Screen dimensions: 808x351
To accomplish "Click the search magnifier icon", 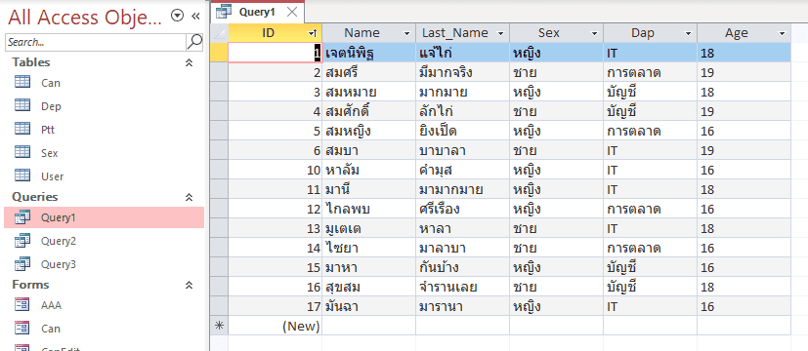I will point(194,42).
